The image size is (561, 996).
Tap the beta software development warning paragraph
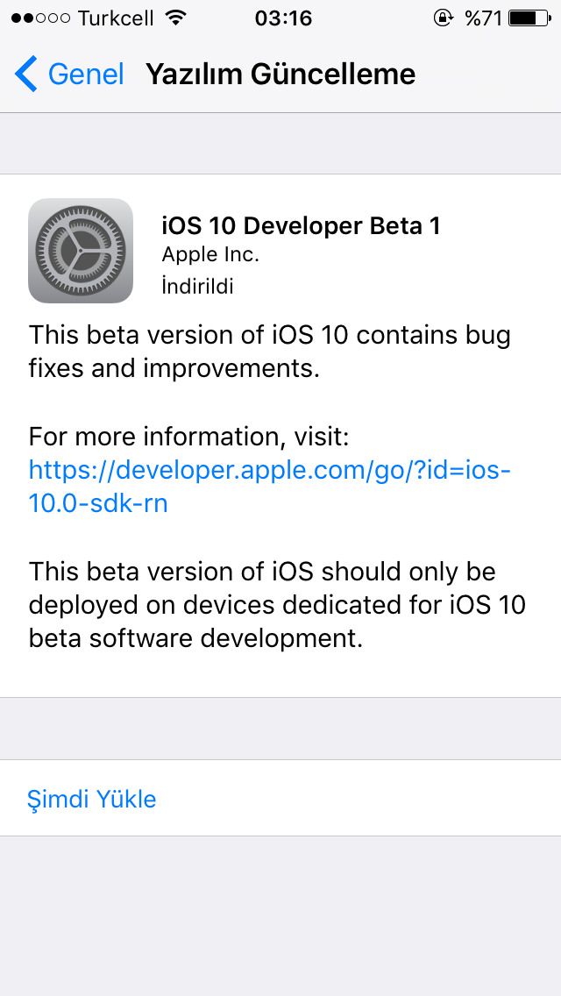pos(277,605)
